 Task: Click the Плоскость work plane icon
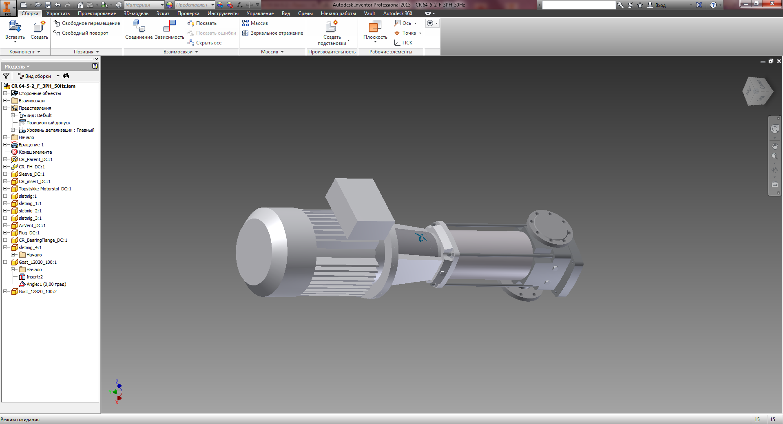[x=375, y=26]
